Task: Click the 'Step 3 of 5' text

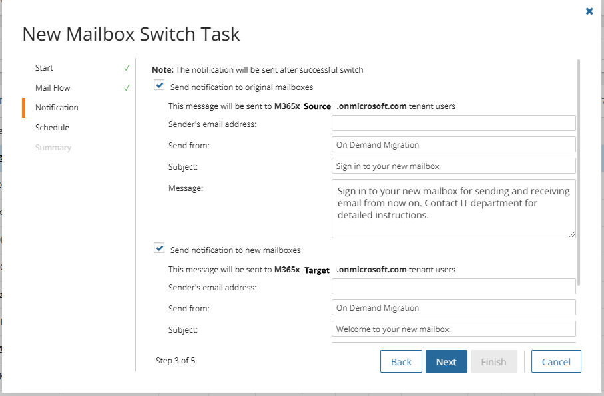Action: coord(175,361)
